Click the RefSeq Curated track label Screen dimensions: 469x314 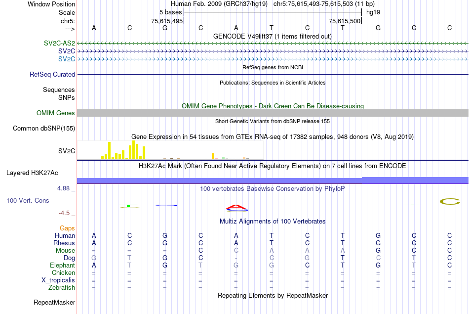pyautogui.click(x=52, y=74)
